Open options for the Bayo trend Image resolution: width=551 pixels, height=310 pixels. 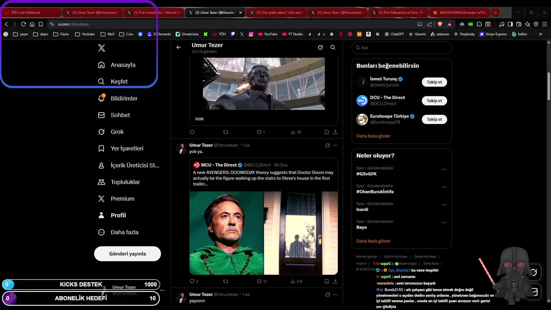[x=444, y=223]
